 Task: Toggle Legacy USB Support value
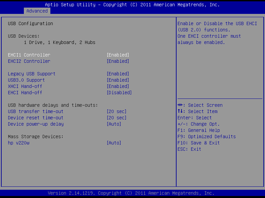(118, 74)
